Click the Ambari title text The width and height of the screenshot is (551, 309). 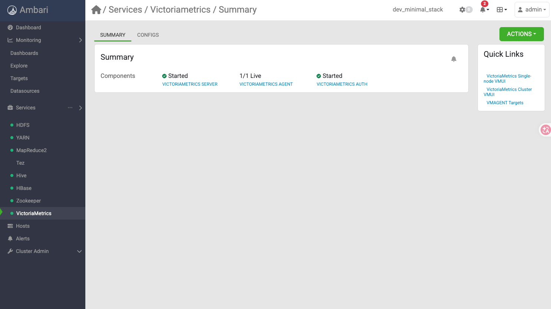click(x=34, y=10)
